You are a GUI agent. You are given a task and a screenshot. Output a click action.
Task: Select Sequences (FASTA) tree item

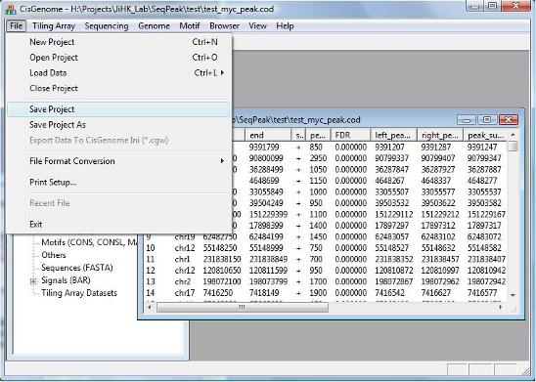click(77, 268)
